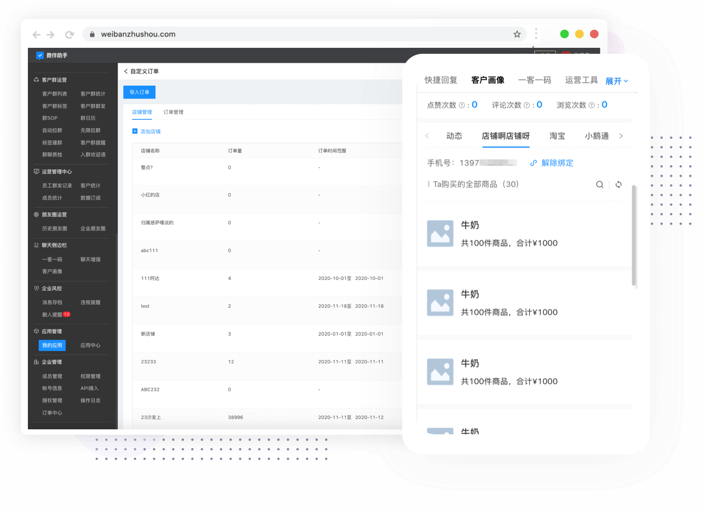Click the 微伴助手 logo icon
Image resolution: width=706 pixels, height=512 pixels.
40,55
